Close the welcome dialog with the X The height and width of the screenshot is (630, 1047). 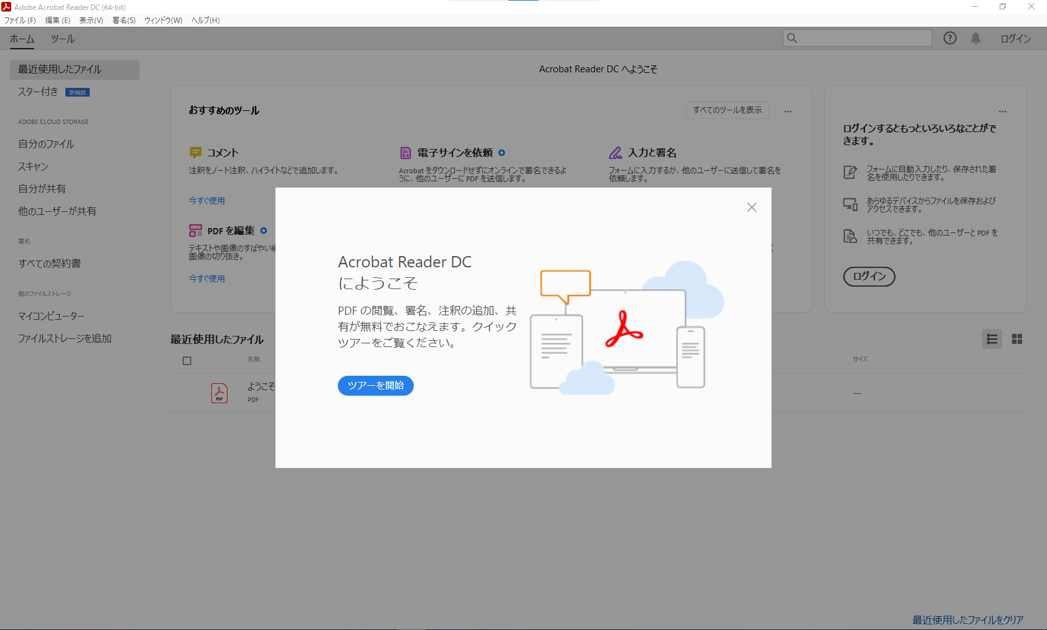(752, 207)
